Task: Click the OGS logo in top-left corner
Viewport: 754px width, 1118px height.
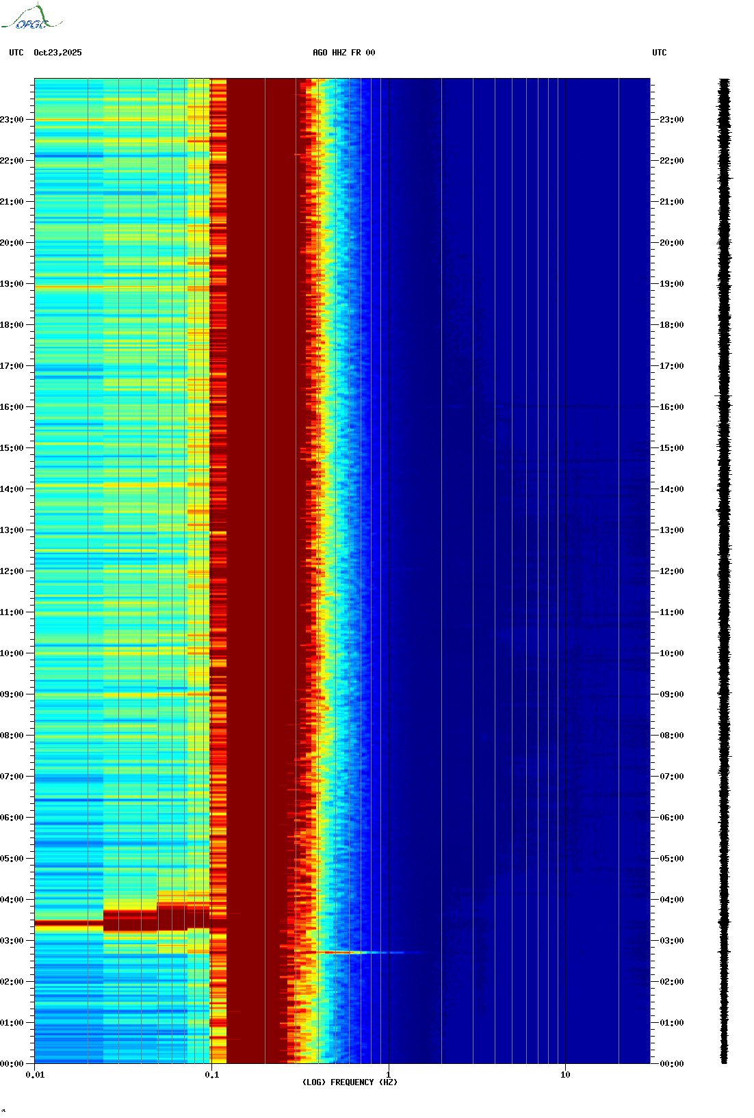Action: point(31,18)
